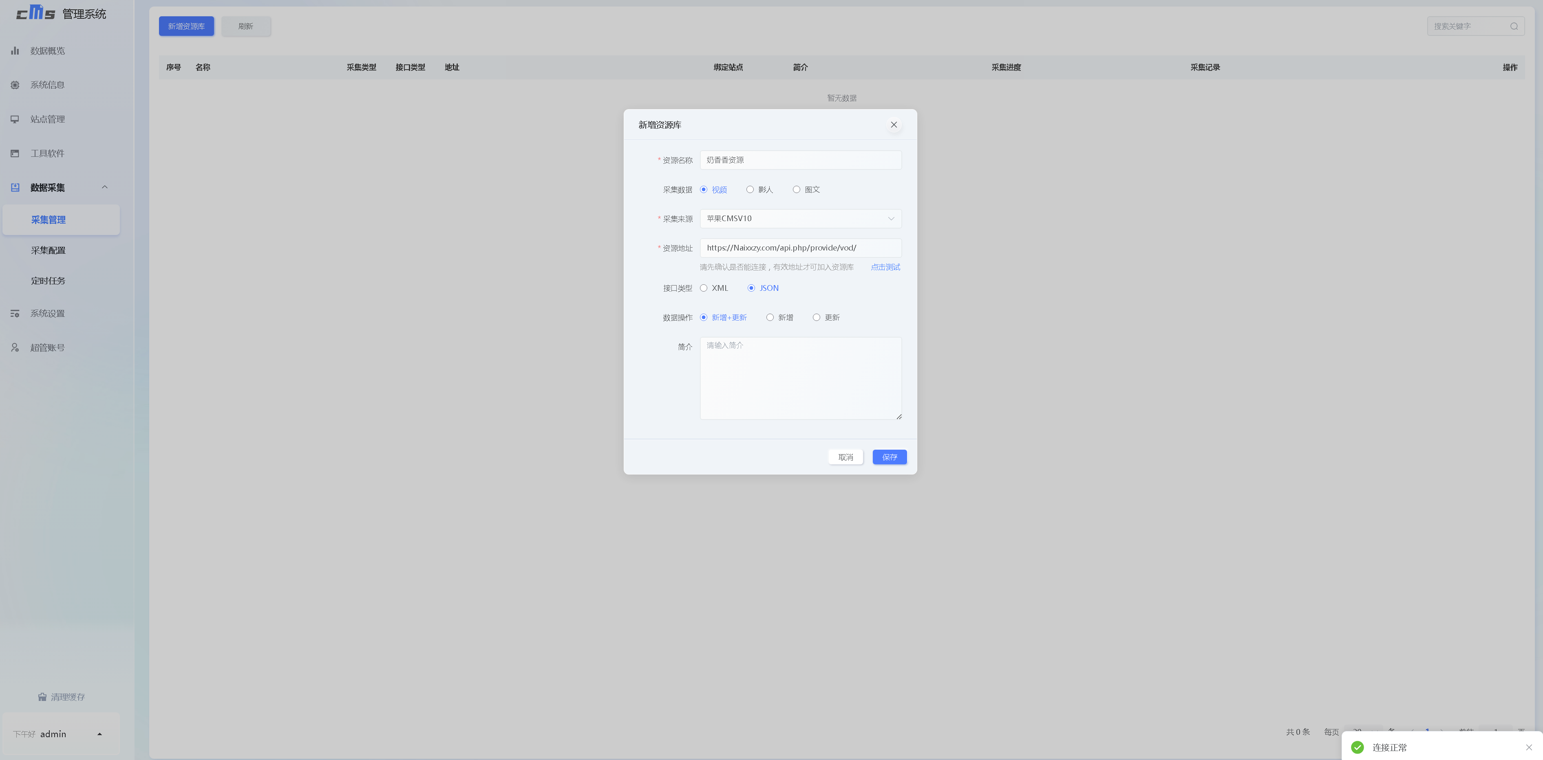Click the 系统设置 gear-list icon

pyautogui.click(x=15, y=314)
